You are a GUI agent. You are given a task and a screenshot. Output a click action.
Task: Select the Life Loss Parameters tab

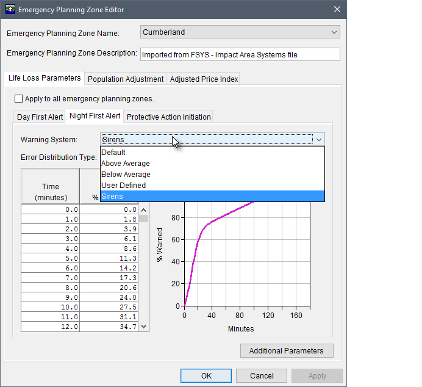click(x=44, y=79)
